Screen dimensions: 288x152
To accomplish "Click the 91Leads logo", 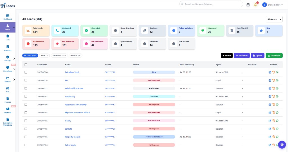I will [8, 5].
